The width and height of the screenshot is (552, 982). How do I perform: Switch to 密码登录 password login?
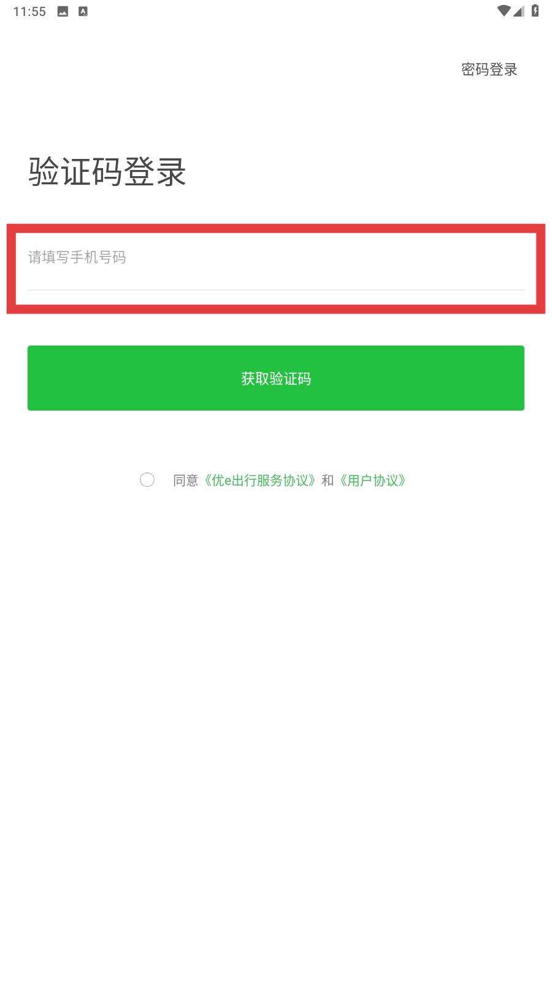(489, 69)
